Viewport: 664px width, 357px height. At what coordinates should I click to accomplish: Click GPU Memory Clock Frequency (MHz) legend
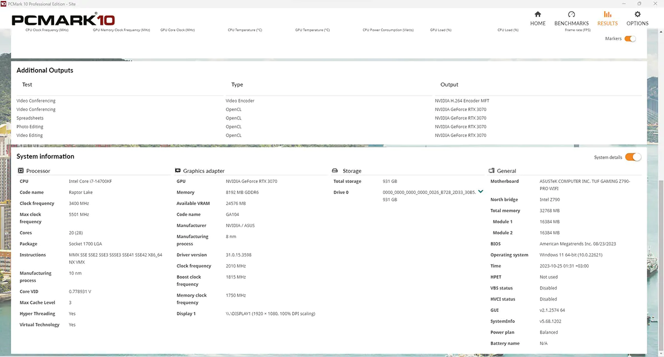(x=121, y=30)
